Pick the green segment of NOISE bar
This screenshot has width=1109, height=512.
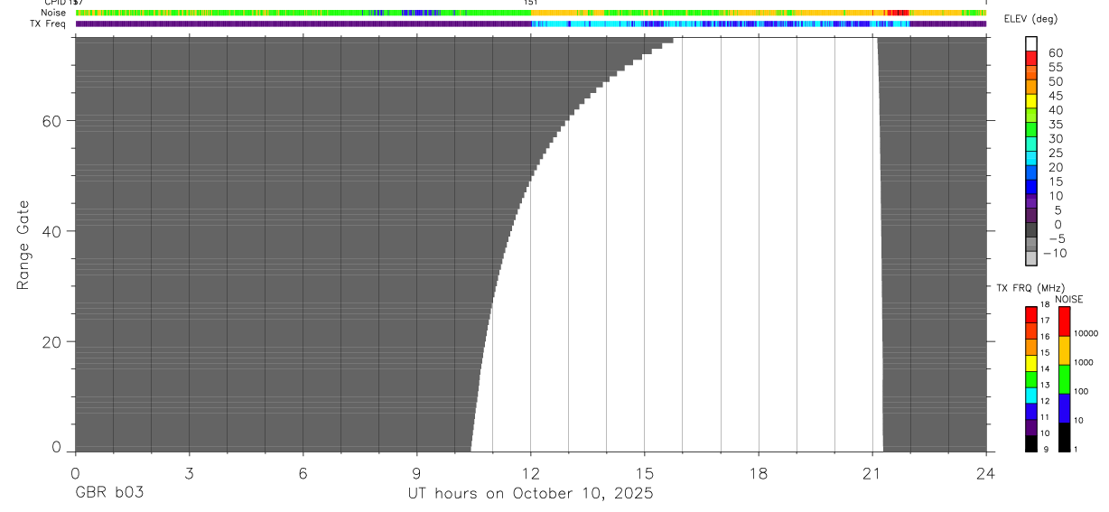pos(1064,379)
